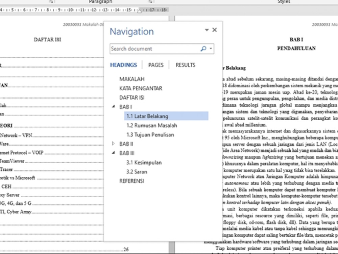The width and height of the screenshot is (338, 254).
Task: Select the BAB II heading
Action: (126, 144)
